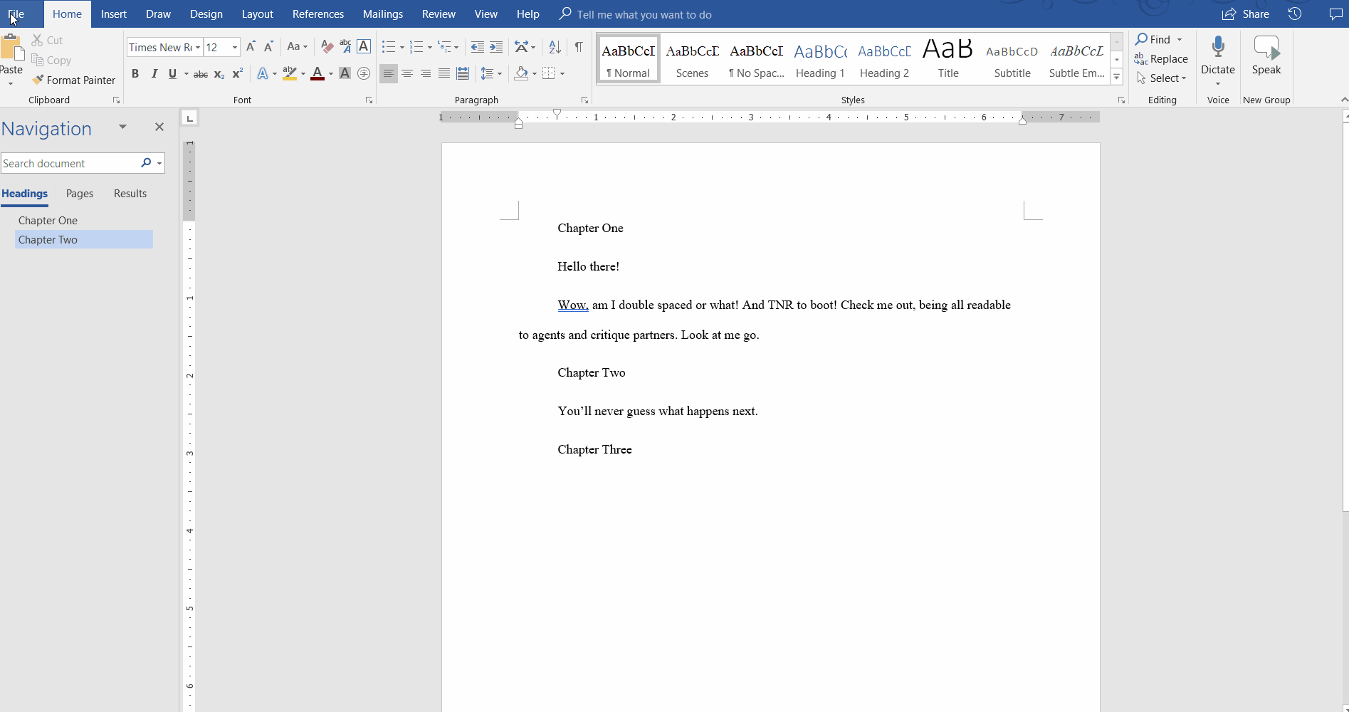The width and height of the screenshot is (1349, 712).
Task: Toggle Justify paragraph alignment
Action: 444,73
